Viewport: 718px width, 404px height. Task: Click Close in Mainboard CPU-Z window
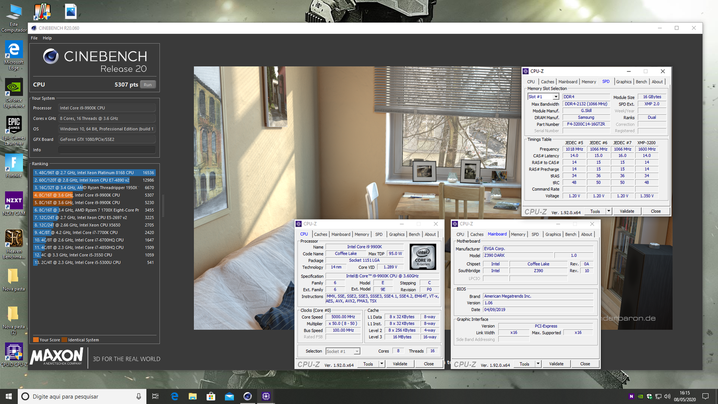[585, 364]
